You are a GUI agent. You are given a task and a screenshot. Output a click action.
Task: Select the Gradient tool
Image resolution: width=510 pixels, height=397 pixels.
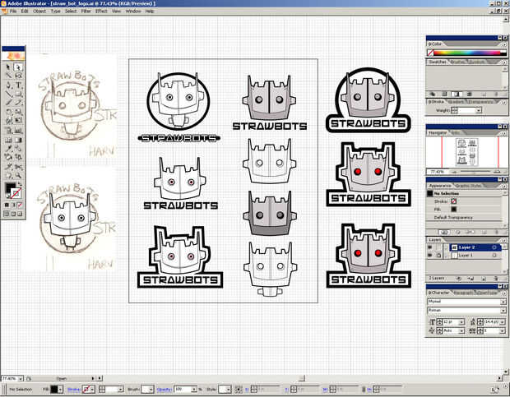pyautogui.click(x=18, y=140)
